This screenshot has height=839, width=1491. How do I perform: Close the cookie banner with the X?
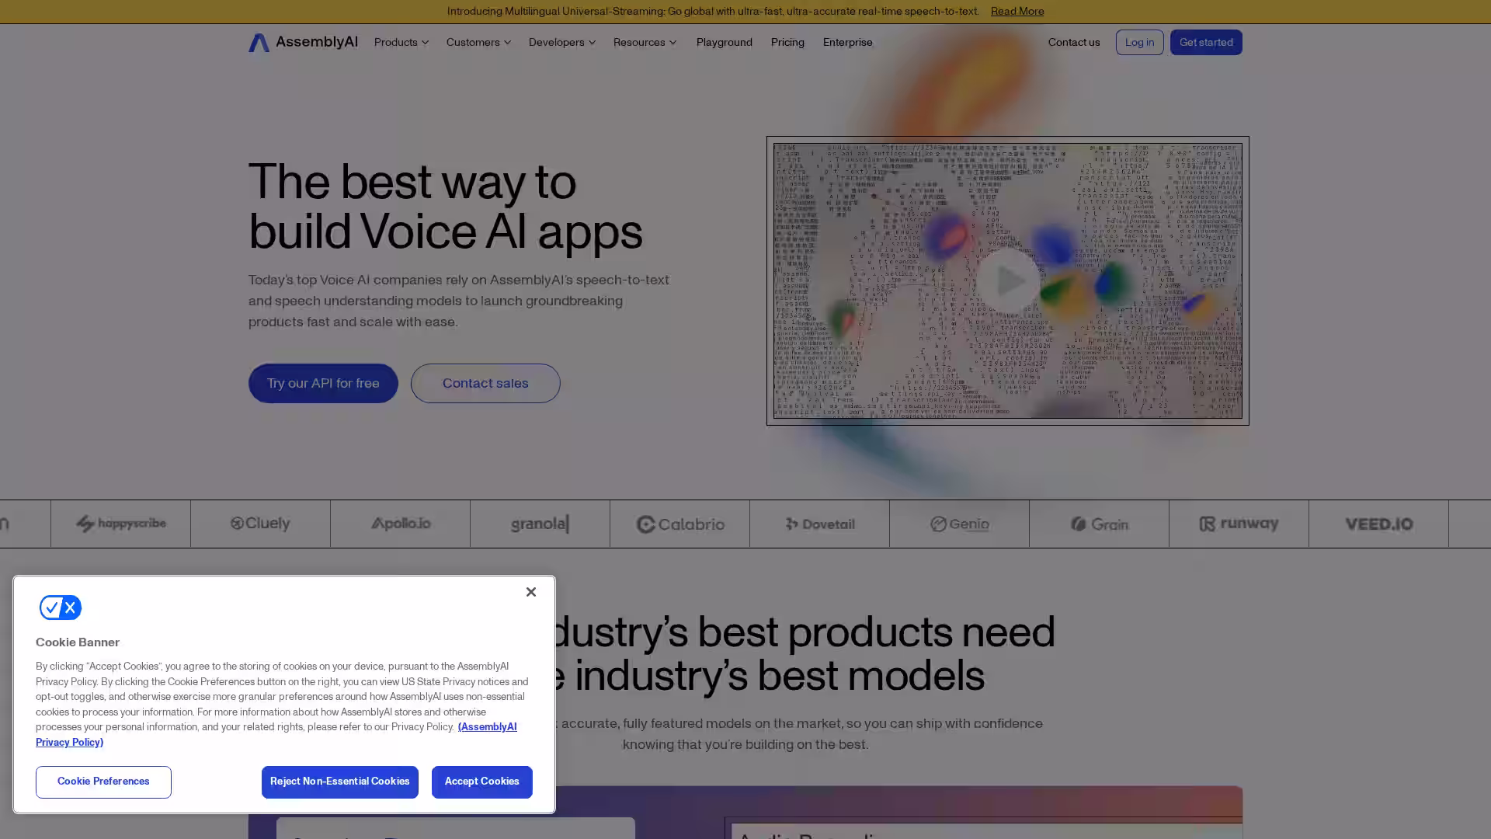pos(530,592)
